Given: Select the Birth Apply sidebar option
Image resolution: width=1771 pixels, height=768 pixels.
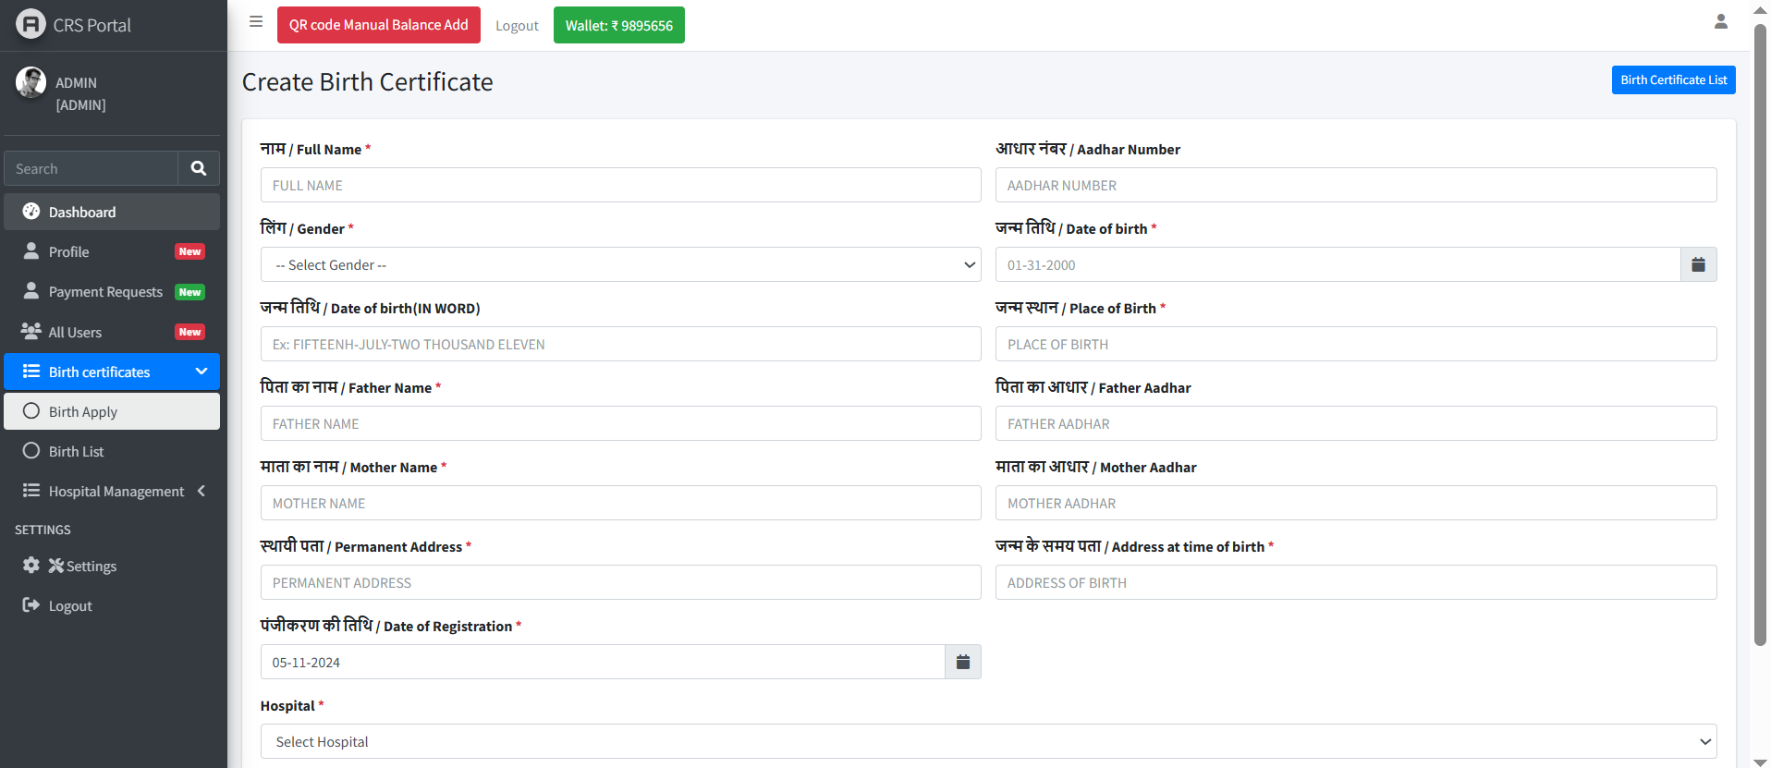Looking at the screenshot, I should pos(83,411).
